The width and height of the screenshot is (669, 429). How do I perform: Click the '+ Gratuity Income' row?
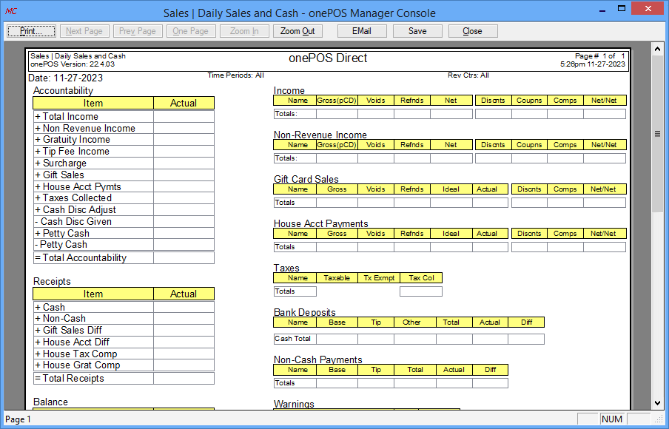click(124, 140)
